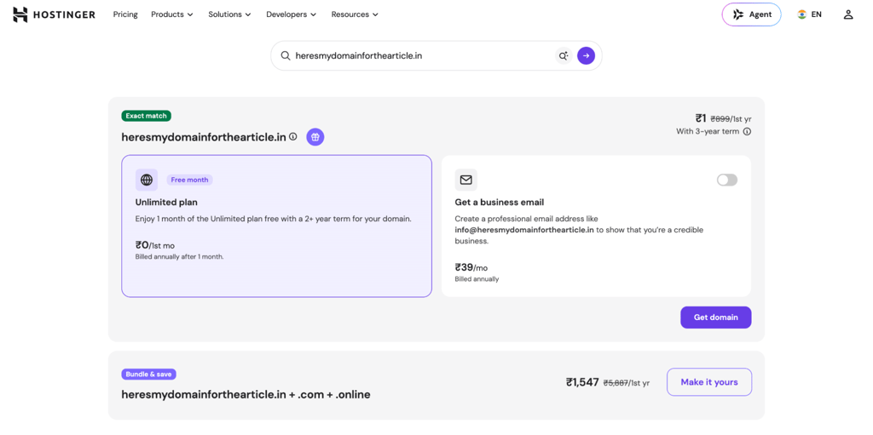Click info icon next to 3-year term

[x=747, y=132]
